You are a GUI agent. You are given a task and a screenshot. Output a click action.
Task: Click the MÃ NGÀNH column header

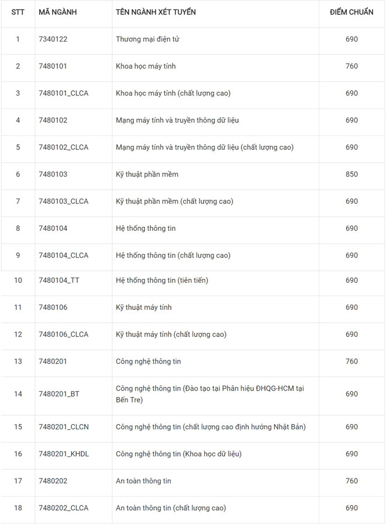[x=57, y=12]
